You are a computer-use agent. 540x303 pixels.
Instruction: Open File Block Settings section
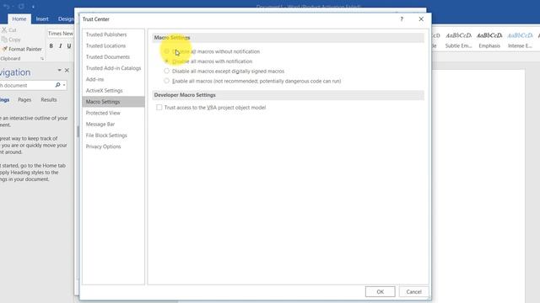(106, 136)
